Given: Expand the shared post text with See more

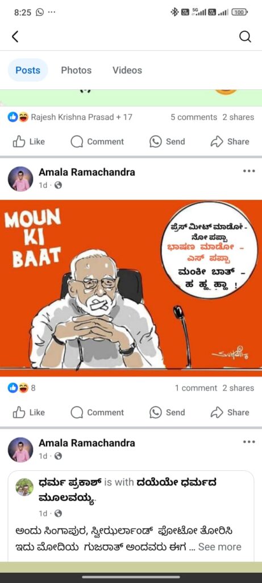Looking at the screenshot, I should click(x=220, y=547).
